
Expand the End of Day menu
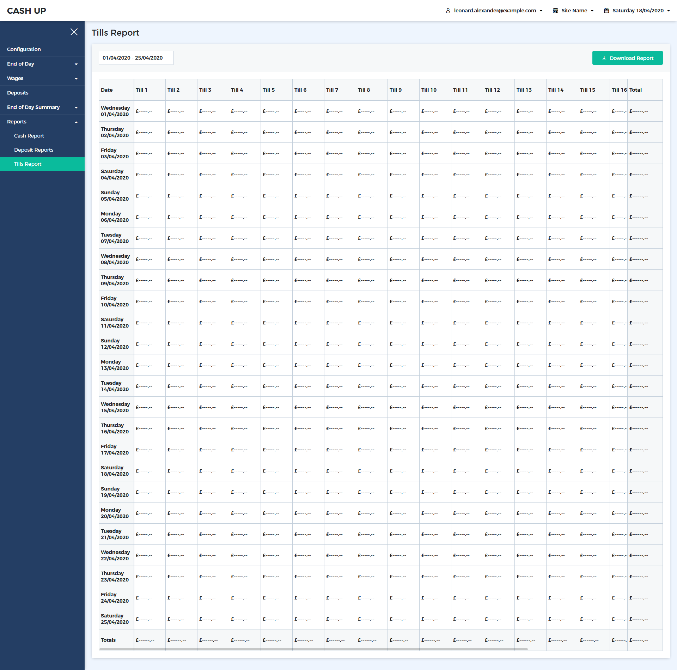[x=76, y=64]
